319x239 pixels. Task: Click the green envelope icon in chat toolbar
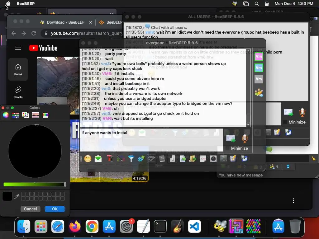[x=98, y=159]
